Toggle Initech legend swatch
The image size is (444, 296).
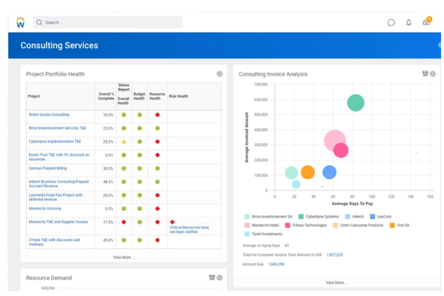(x=347, y=217)
